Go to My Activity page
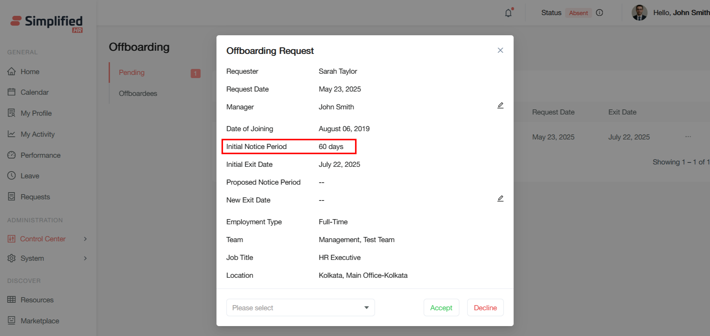 click(37, 134)
